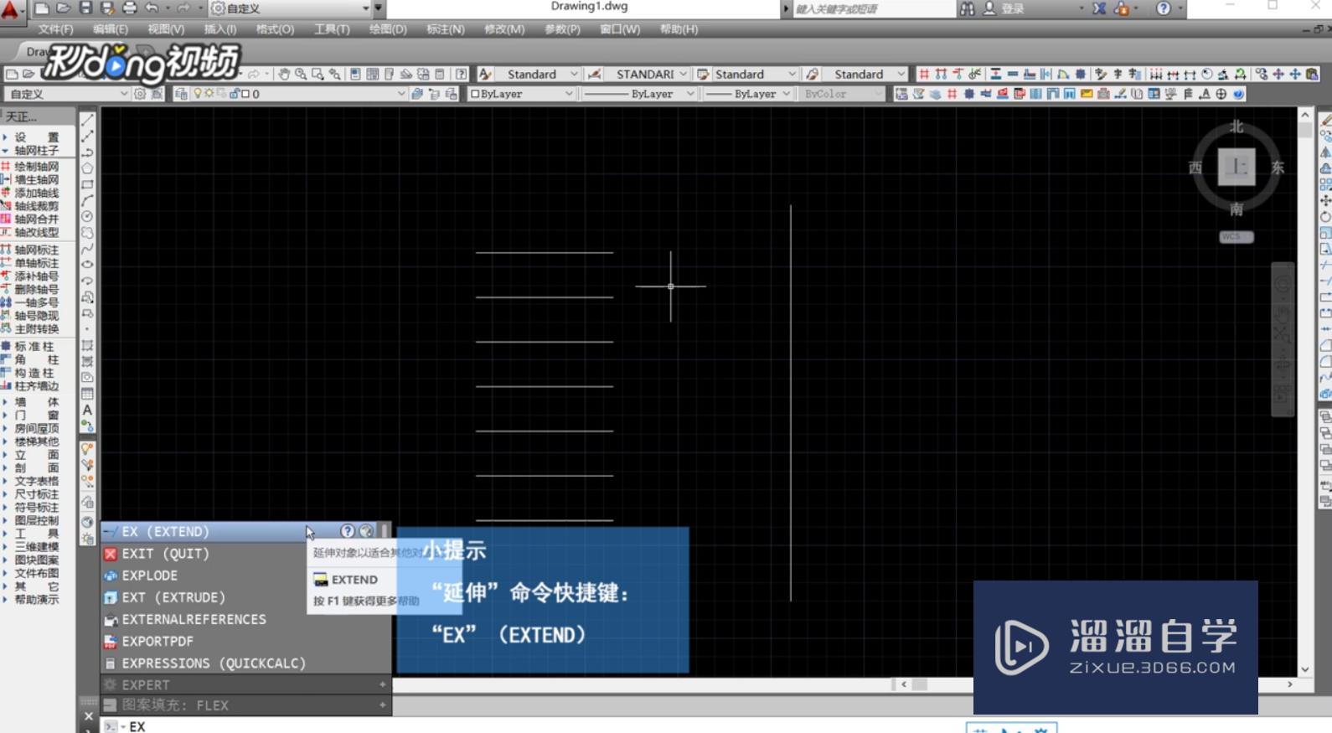This screenshot has height=733, width=1332.
Task: Open the 视图(V) menu
Action: [166, 29]
